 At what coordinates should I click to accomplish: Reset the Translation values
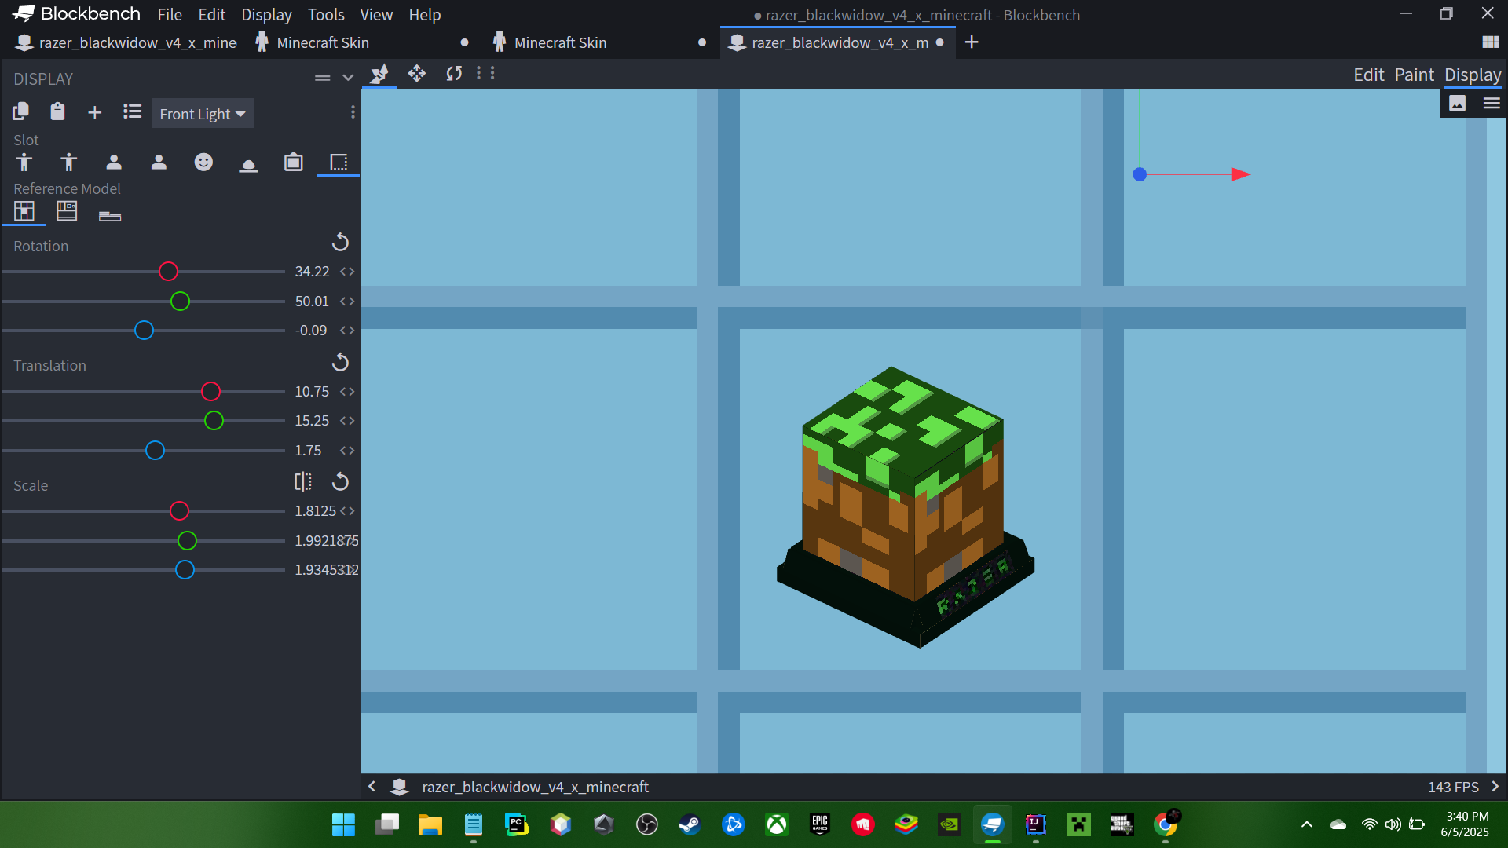(x=340, y=362)
